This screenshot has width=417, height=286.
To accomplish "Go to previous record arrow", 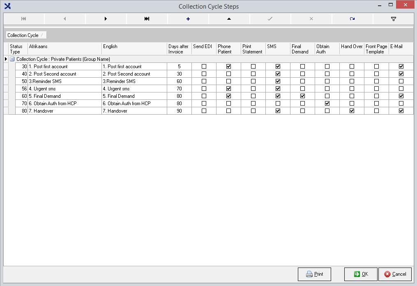I will (65, 19).
